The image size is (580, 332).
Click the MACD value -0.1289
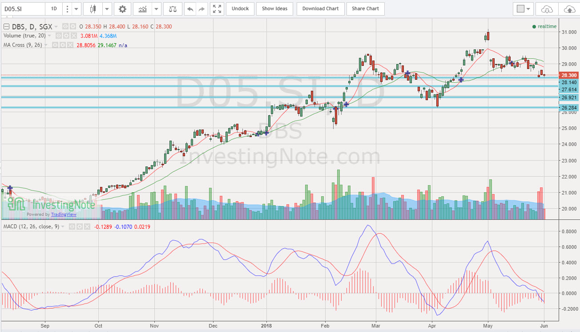pyautogui.click(x=103, y=227)
